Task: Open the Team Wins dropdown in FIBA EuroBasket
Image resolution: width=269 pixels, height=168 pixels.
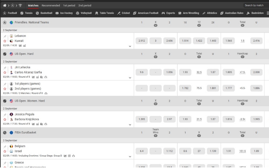Action: coord(156,136)
